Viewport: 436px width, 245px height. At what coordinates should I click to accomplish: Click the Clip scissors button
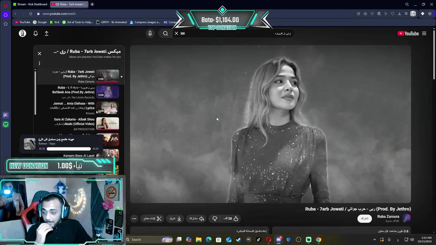(152, 218)
